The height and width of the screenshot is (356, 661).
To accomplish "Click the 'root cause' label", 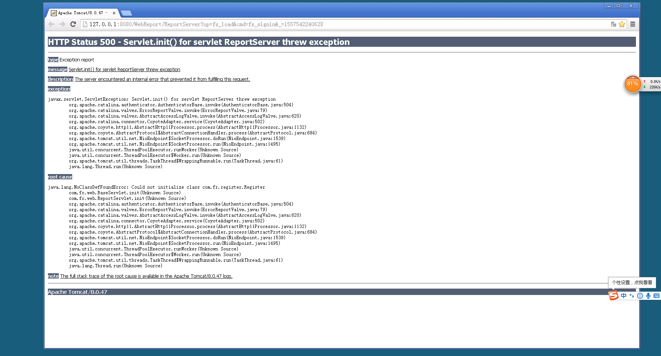I will point(60,177).
